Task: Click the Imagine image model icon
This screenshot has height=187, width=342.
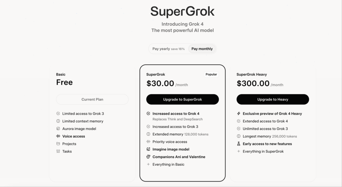Action: [148, 149]
